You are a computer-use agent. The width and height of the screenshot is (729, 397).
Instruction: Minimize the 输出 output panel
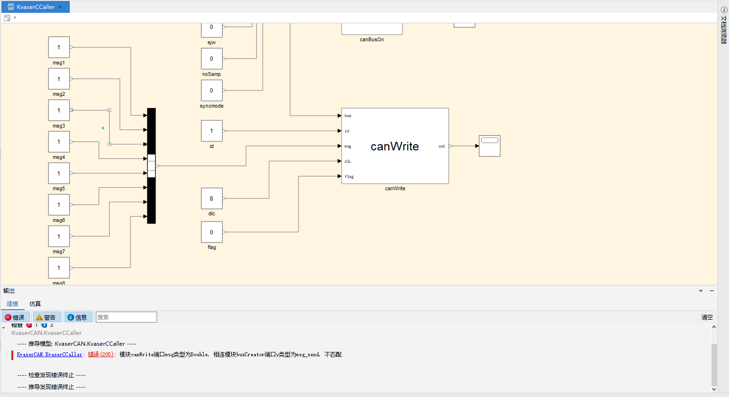pos(712,291)
